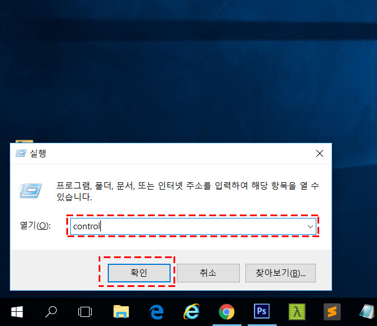Open Sublime Text from the taskbar
Screen dimensions: 377x326
coord(332,312)
